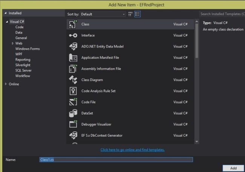The image size is (245, 172).
Task: Select 'ADO.NET Entity Data Model' text
Action: pos(103,47)
